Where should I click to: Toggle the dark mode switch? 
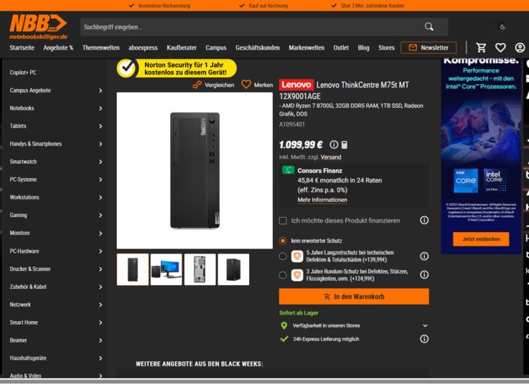click(496, 27)
